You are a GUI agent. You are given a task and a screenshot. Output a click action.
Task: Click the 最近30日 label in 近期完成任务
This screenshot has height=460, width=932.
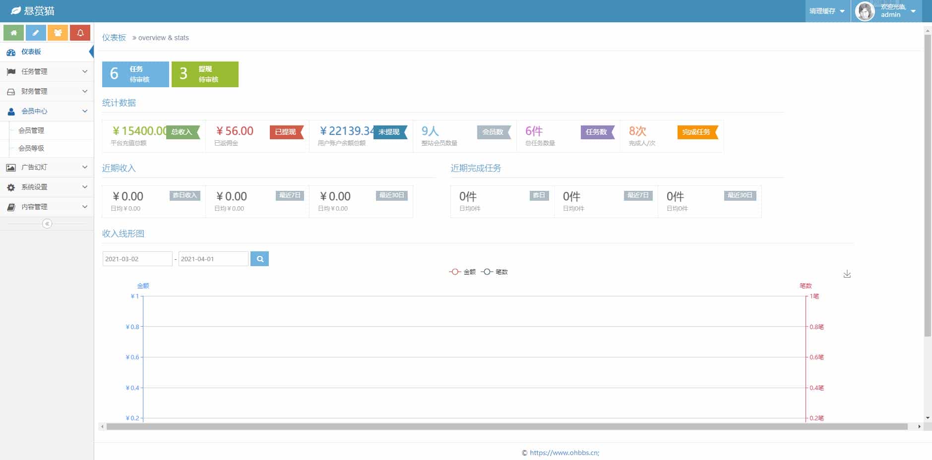coord(740,195)
